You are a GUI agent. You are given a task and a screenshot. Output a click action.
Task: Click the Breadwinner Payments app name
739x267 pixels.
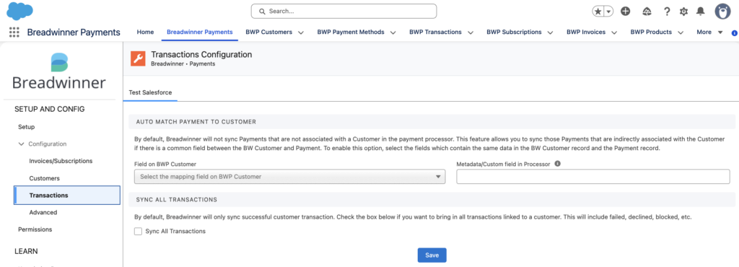(x=74, y=32)
